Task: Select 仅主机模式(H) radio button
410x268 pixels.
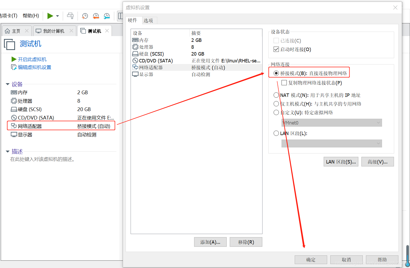Action: click(276, 104)
